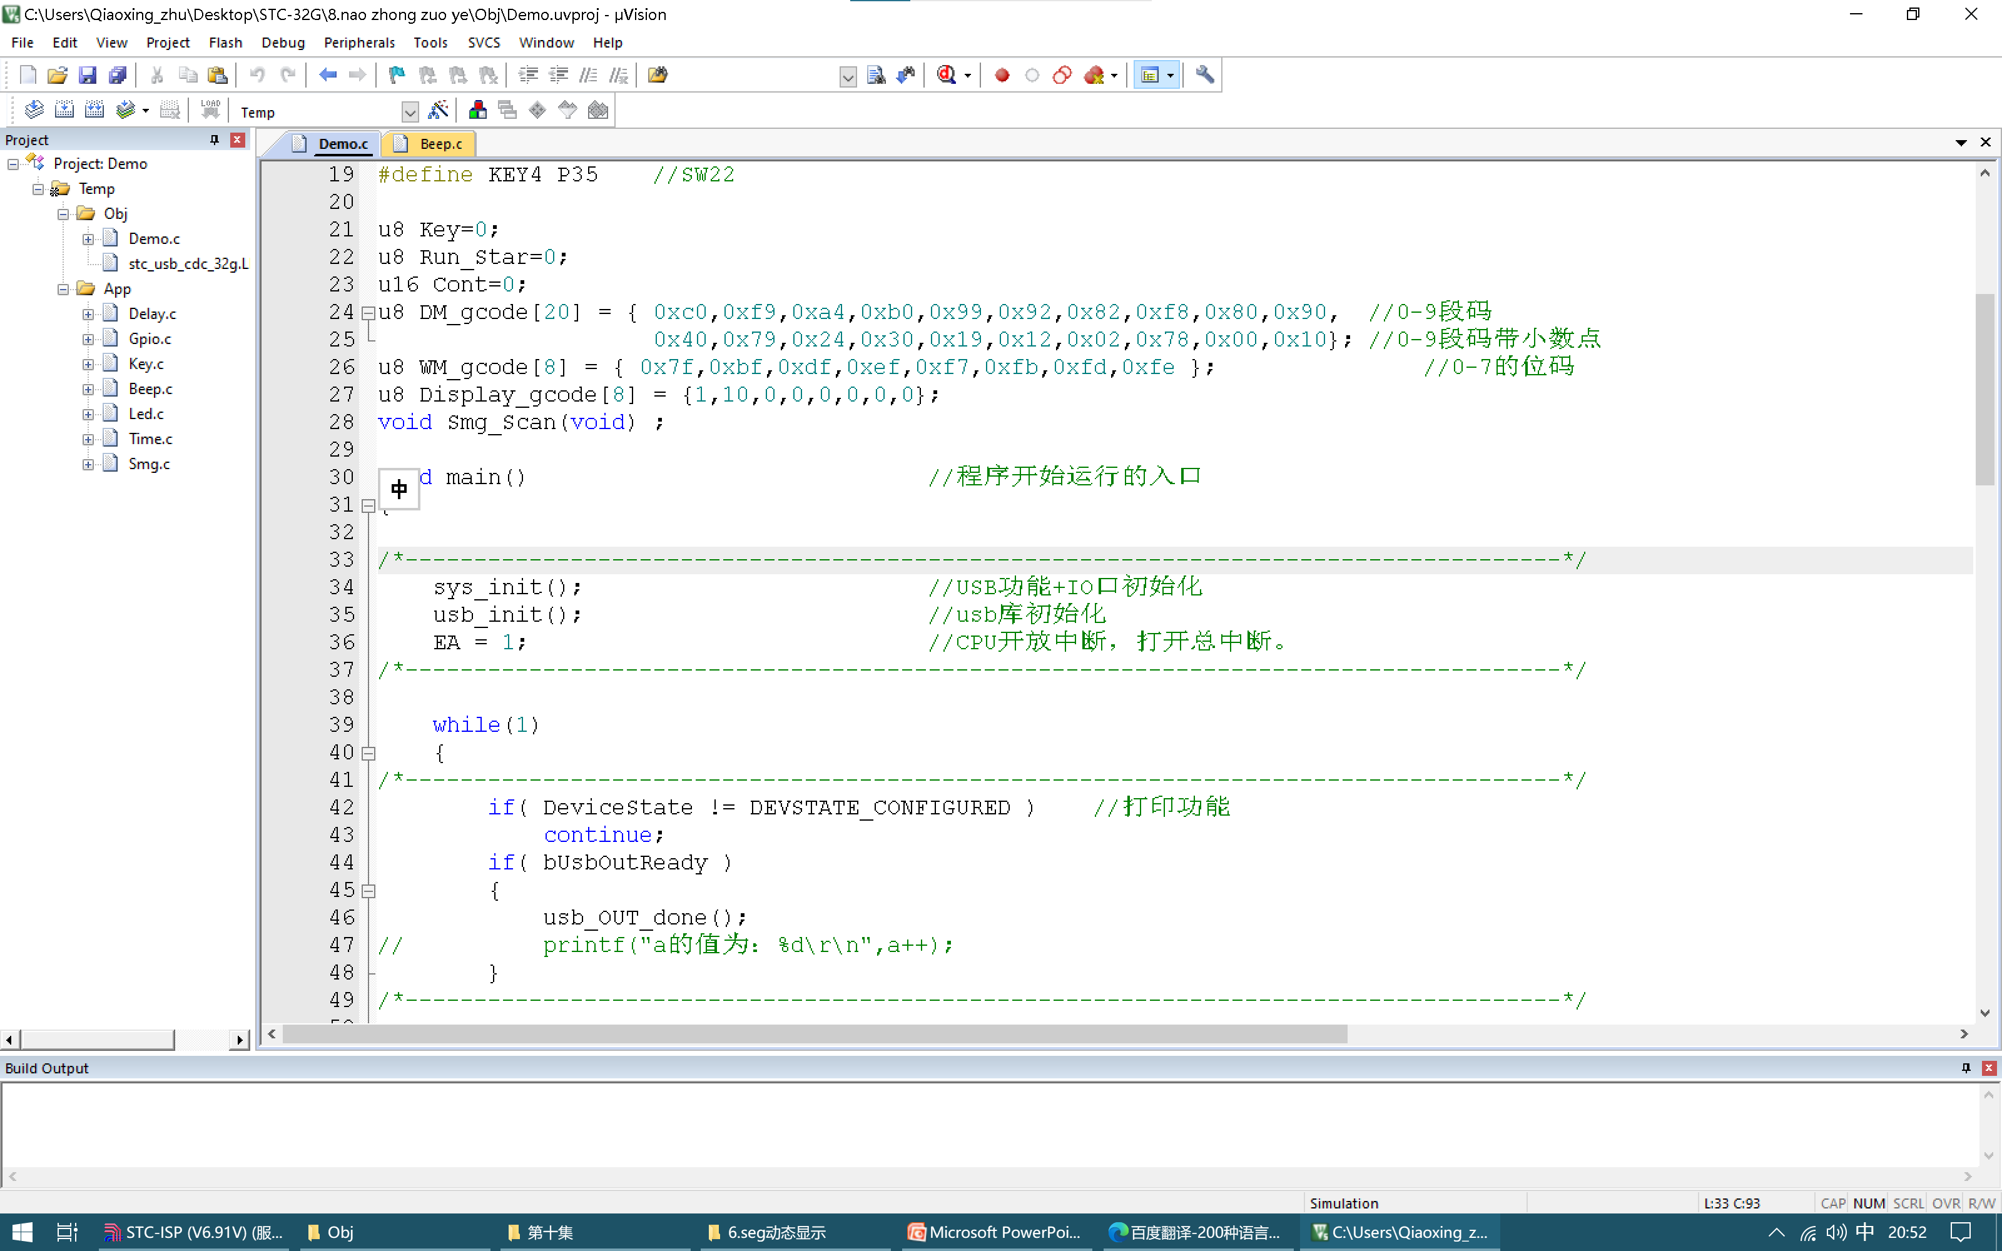Viewport: 2002px width, 1251px height.
Task: Expand the Delay.c file node
Action: pos(88,315)
